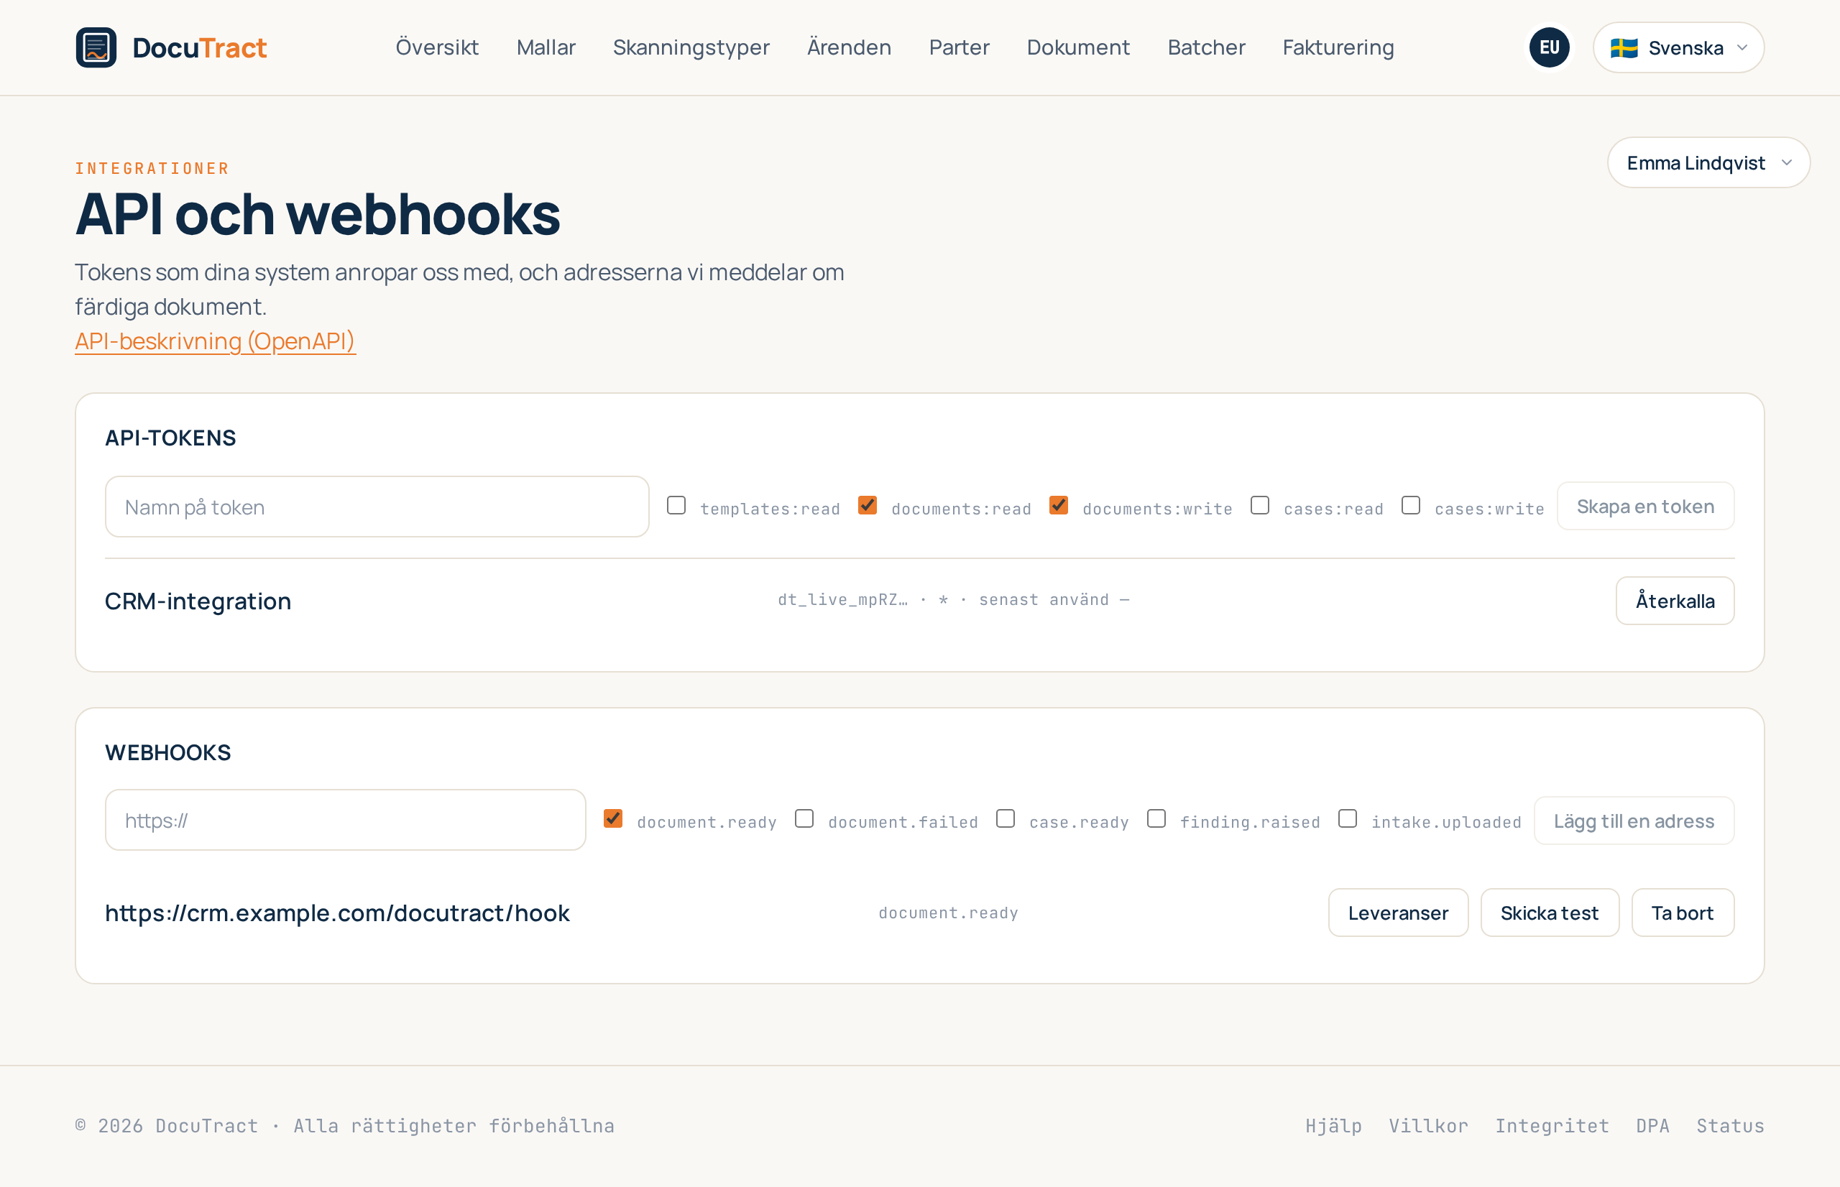Open the Fakturering page
The width and height of the screenshot is (1840, 1187).
pos(1338,48)
